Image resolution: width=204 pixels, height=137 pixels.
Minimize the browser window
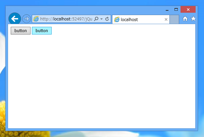(x=167, y=10)
